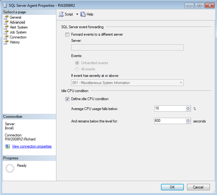
Task: Select the All events radio button
Action: tap(77, 69)
